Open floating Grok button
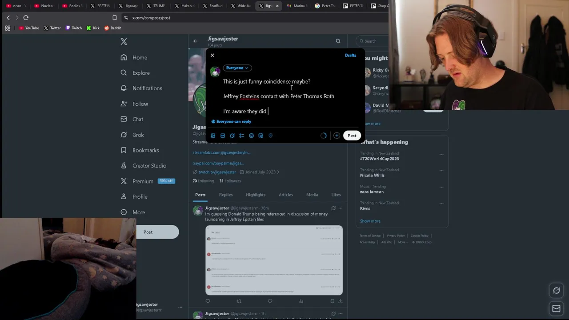Screen dimensions: 569x320 (556, 291)
